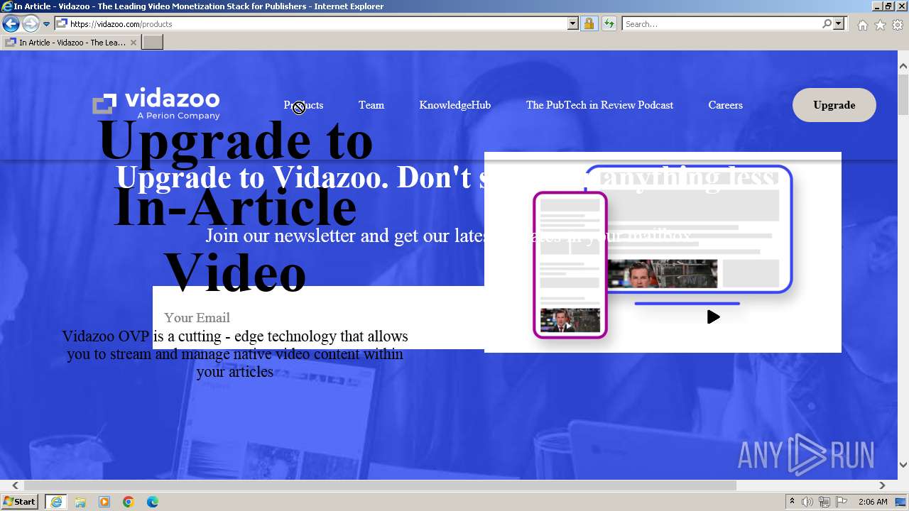Click the Upgrade to In-Article Video heading
The height and width of the screenshot is (511, 909).
click(x=235, y=206)
